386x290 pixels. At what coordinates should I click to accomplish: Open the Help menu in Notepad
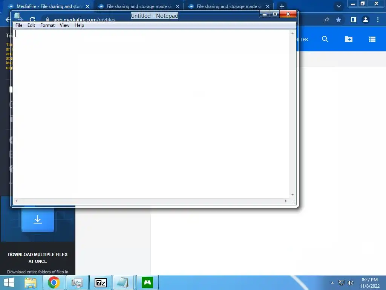click(x=79, y=25)
